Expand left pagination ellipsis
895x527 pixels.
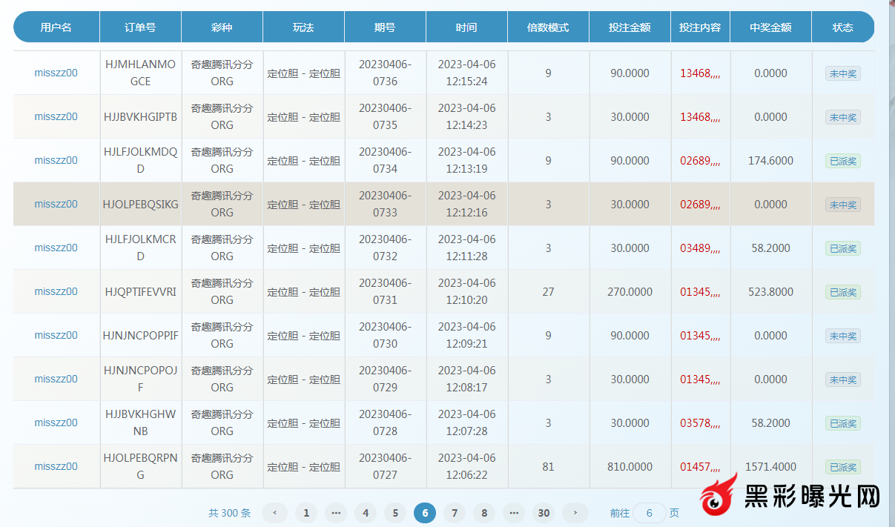pyautogui.click(x=336, y=513)
